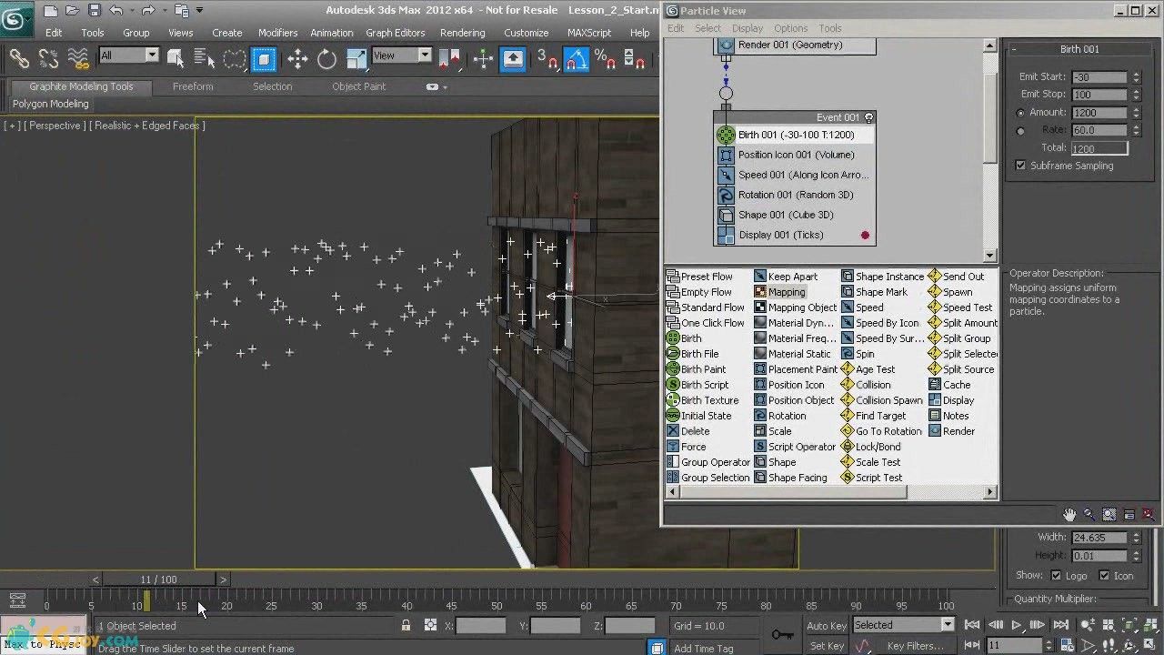1164x655 pixels.
Task: Click the Pan hand tool in Particle View
Action: click(x=1069, y=515)
